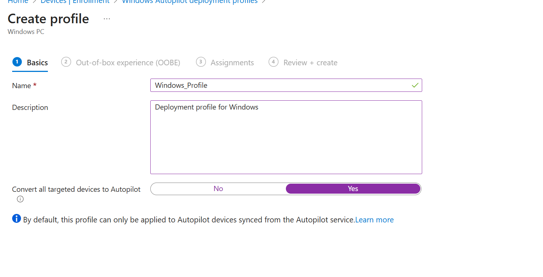Click the step 4 numbered circle
This screenshot has width=543, height=277.
[273, 62]
